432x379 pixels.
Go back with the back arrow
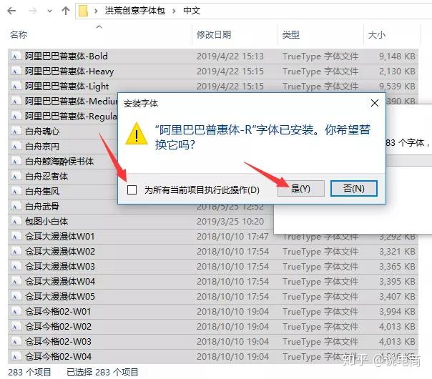click(x=11, y=11)
